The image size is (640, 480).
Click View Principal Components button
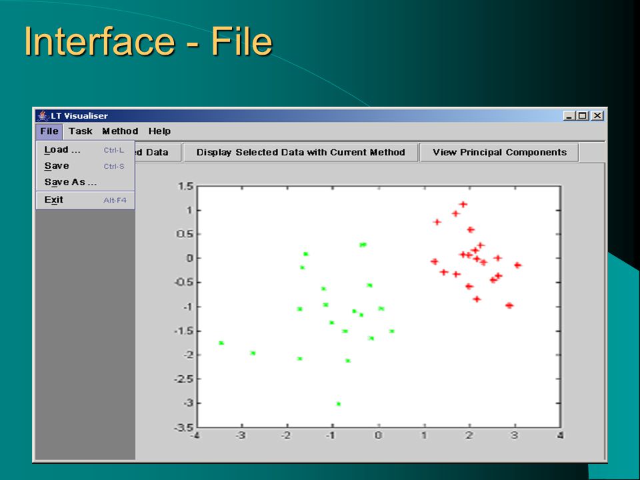[x=499, y=153]
